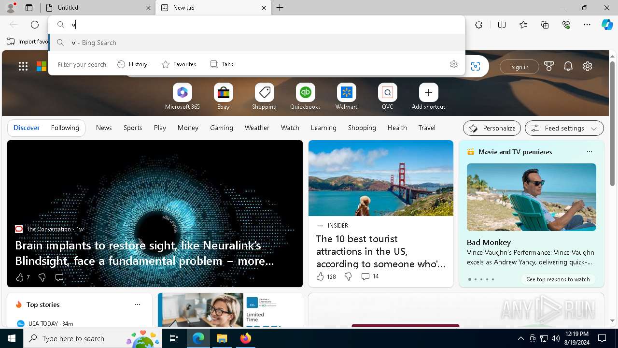This screenshot has height=348, width=618.
Task: Open the QVC shortcut
Action: [388, 97]
